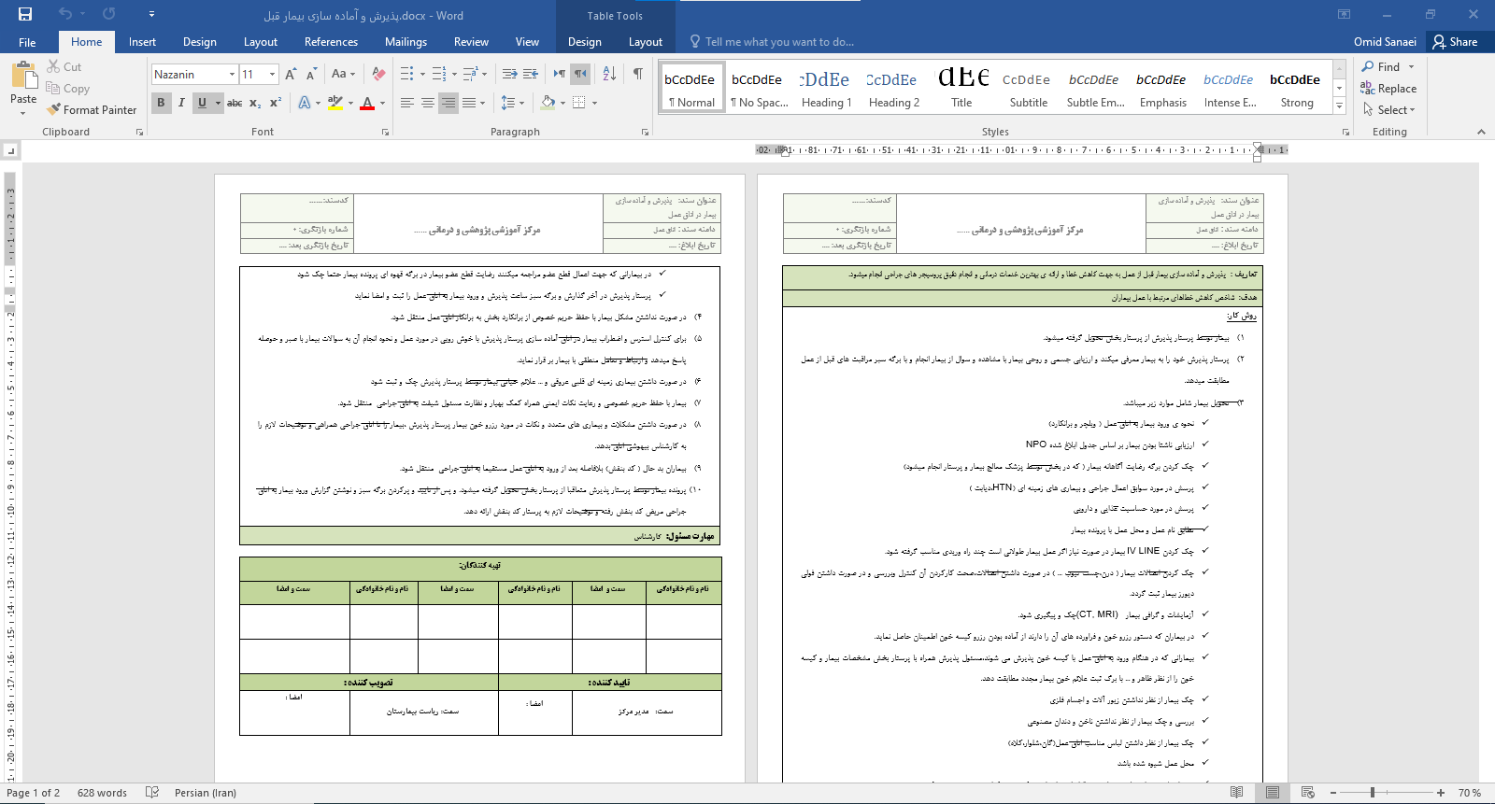Expand the Styles gallery more button
Screen dimensions: 1495x804
click(1339, 106)
